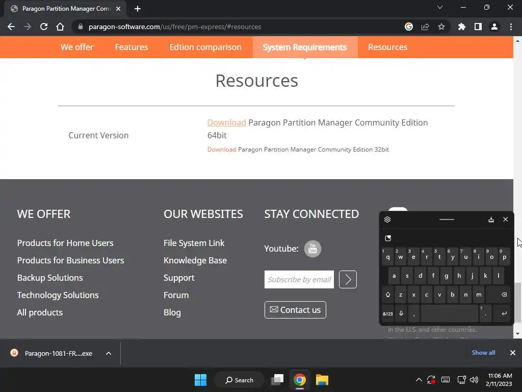The height and width of the screenshot is (392, 522).
Task: Open the All products link
Action: (40, 312)
